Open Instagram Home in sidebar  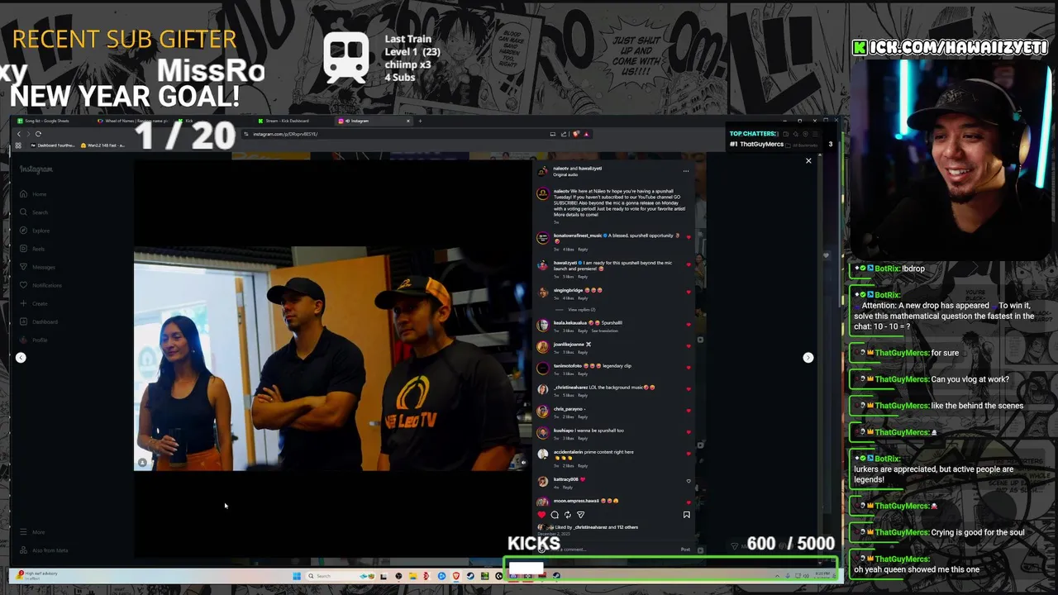[x=33, y=194]
